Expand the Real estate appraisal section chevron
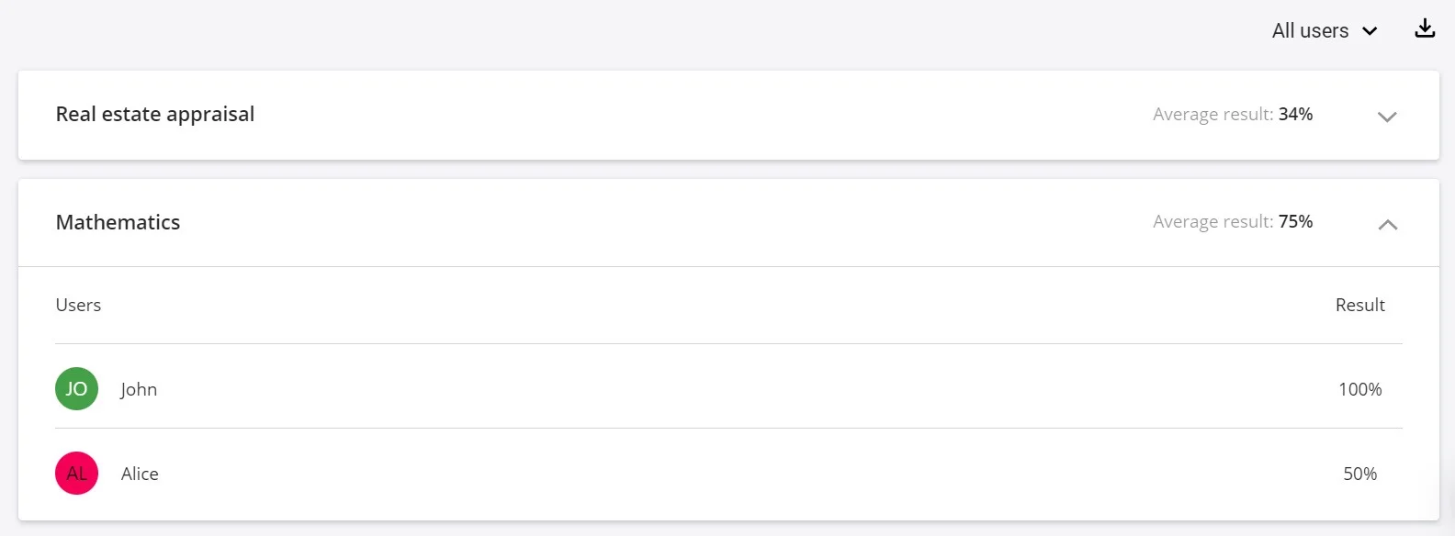 click(1387, 117)
